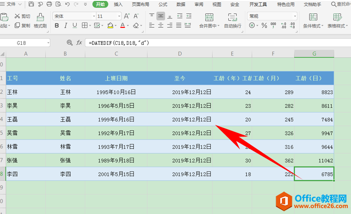Screen dimensions: 351x214
Task: Click the insert function fx icon
Action: coord(79,42)
